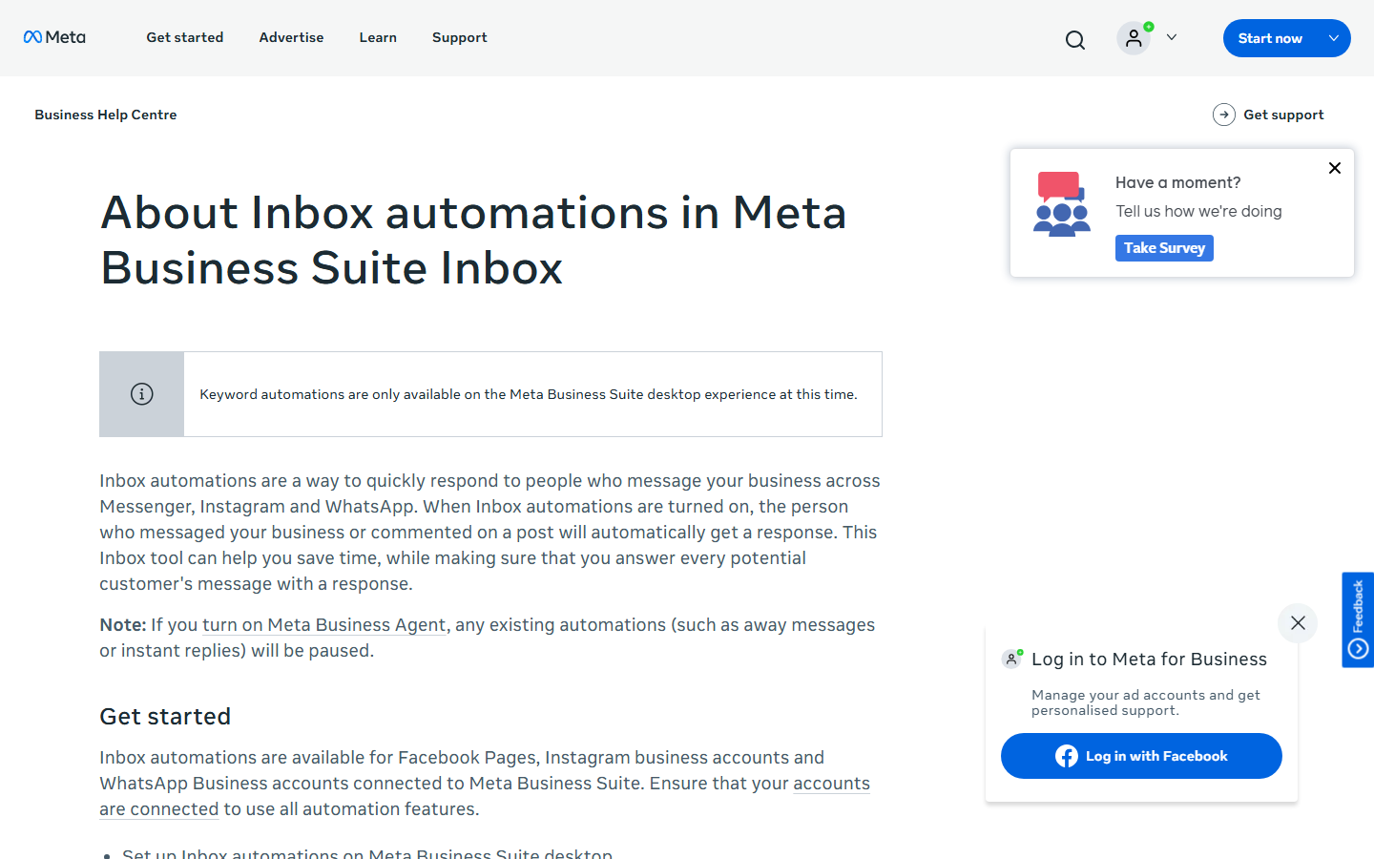Open the Feedback side tab

[x=1358, y=619]
